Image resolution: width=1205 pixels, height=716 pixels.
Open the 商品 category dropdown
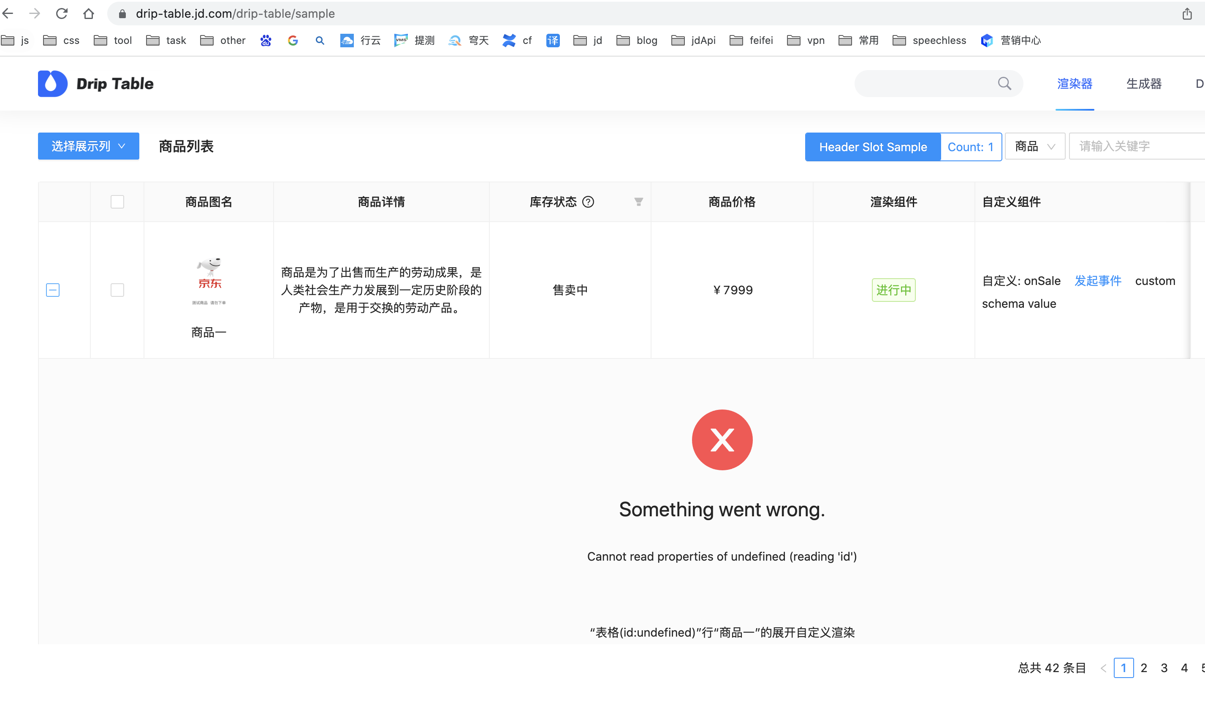[1034, 146]
